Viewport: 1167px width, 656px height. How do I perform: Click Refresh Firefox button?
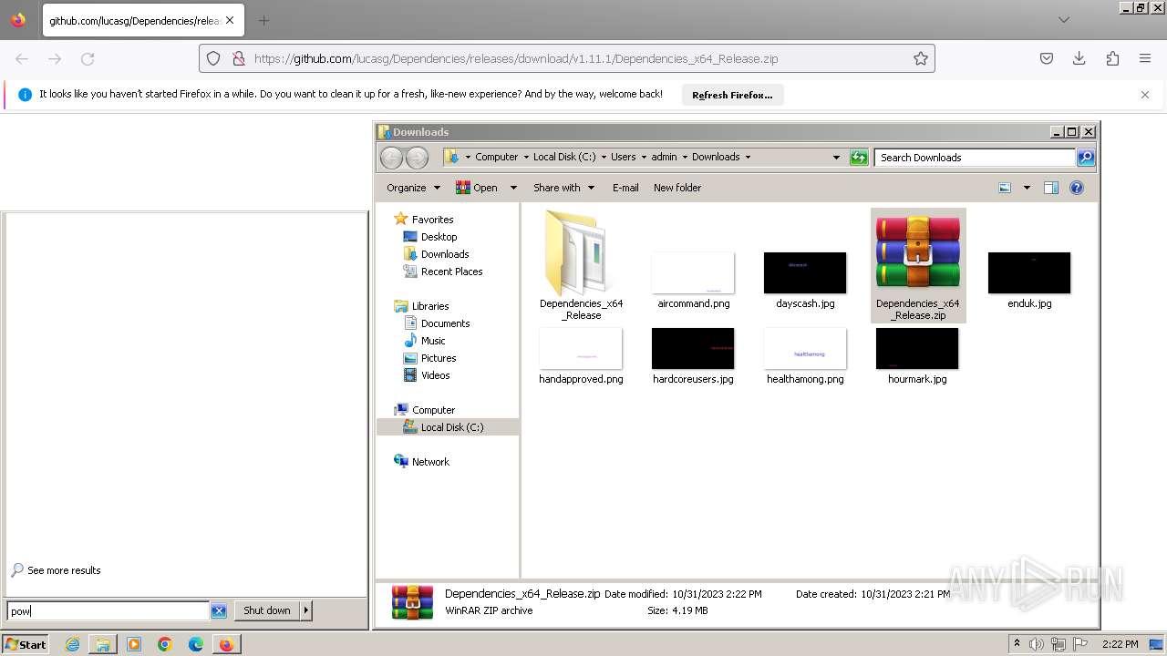[732, 95]
